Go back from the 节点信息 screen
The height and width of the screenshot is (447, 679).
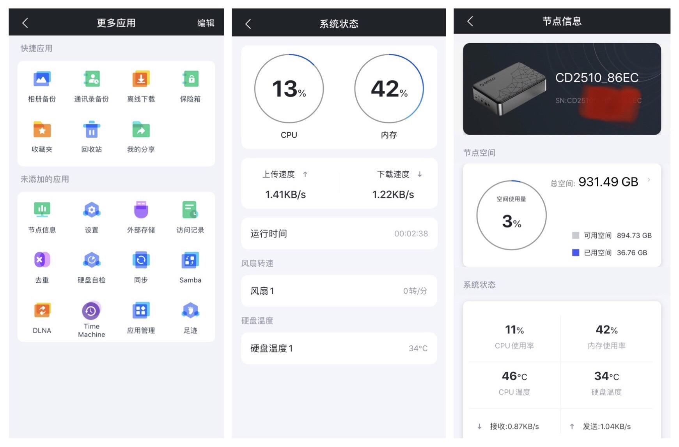pyautogui.click(x=470, y=21)
